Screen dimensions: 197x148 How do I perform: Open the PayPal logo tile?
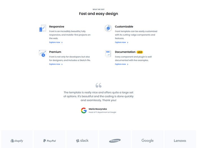(x=50, y=140)
